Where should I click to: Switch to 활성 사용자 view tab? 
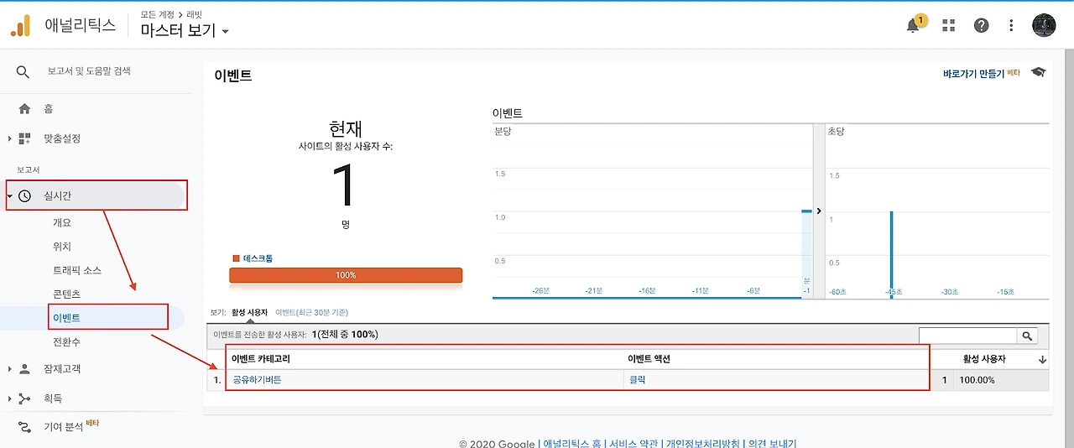[250, 312]
